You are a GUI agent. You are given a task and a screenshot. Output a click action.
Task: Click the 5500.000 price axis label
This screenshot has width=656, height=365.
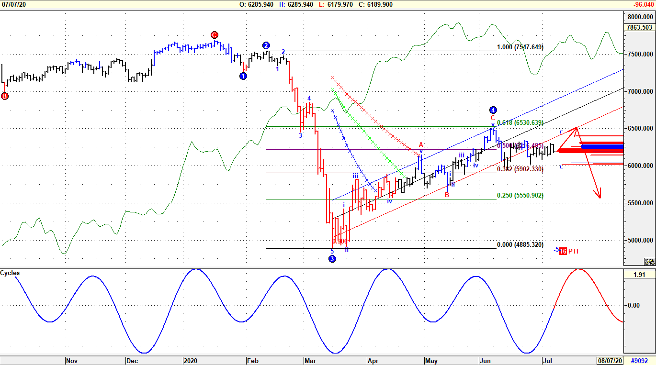pos(640,203)
